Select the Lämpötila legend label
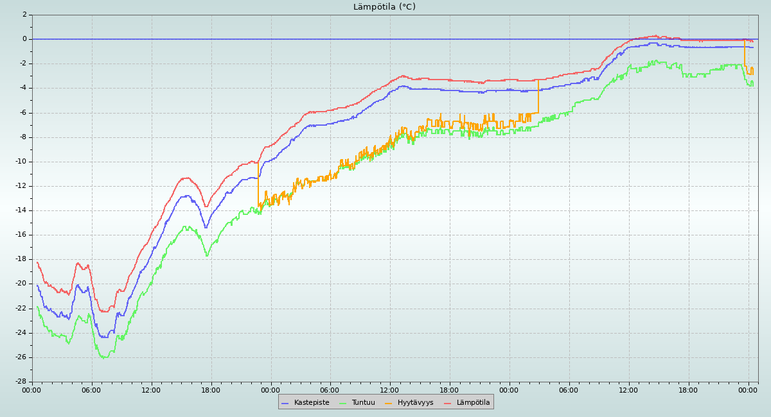Viewport: 771px width, 417px height. point(473,403)
